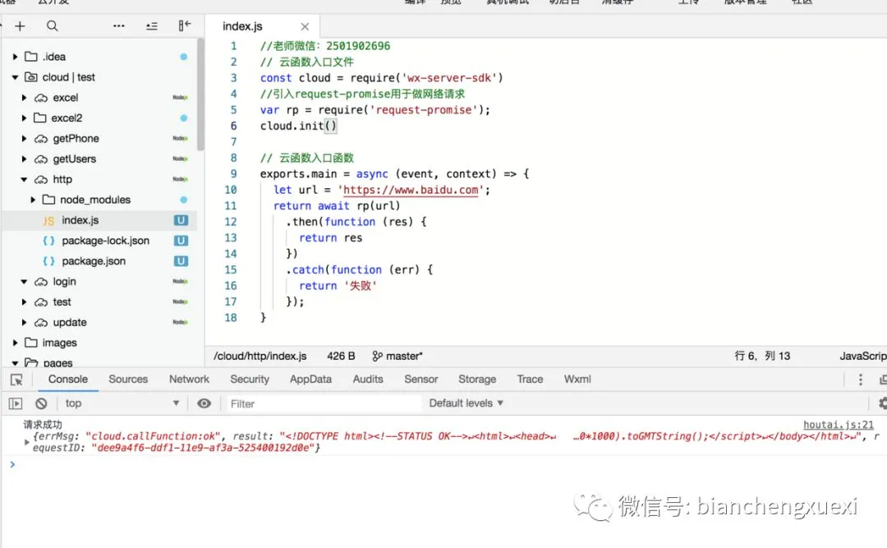
Task: Open the Audits tab
Action: point(368,380)
